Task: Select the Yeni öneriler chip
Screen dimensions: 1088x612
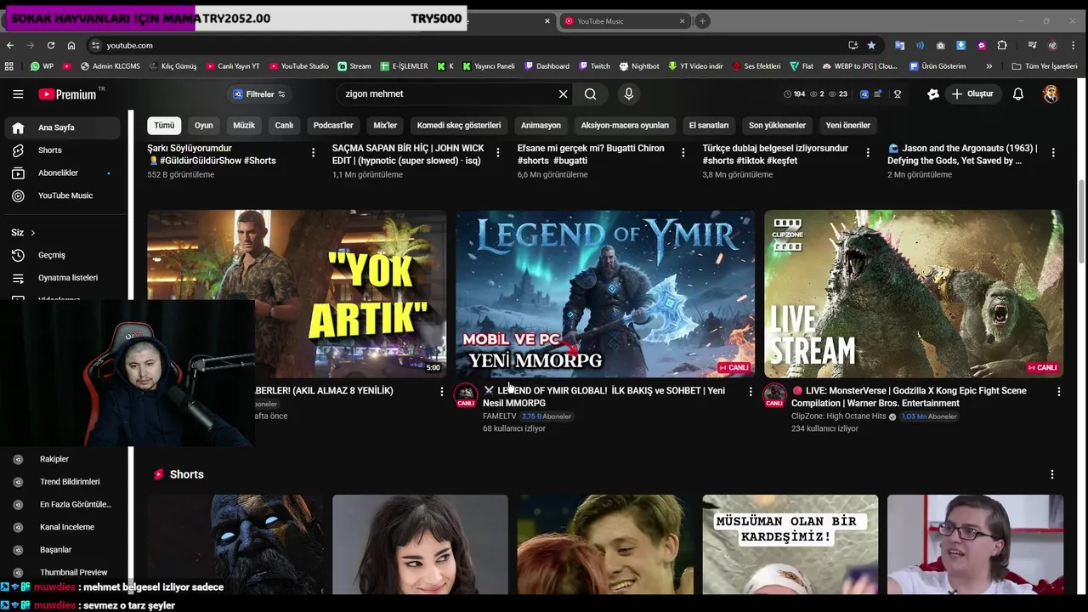Action: click(x=848, y=125)
